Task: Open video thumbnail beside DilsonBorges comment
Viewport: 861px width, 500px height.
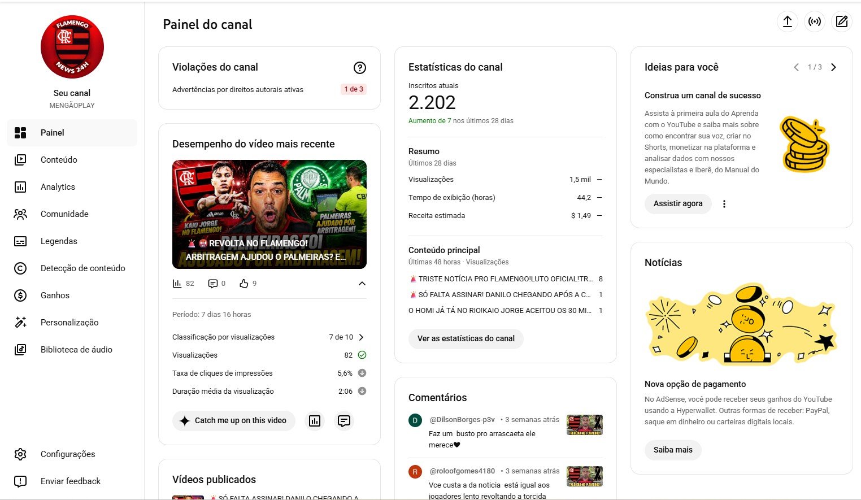Action: (585, 425)
